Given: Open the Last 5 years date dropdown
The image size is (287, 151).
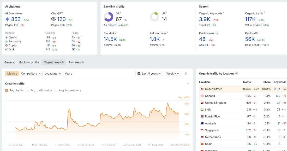Looking at the screenshot, I should tap(149, 74).
